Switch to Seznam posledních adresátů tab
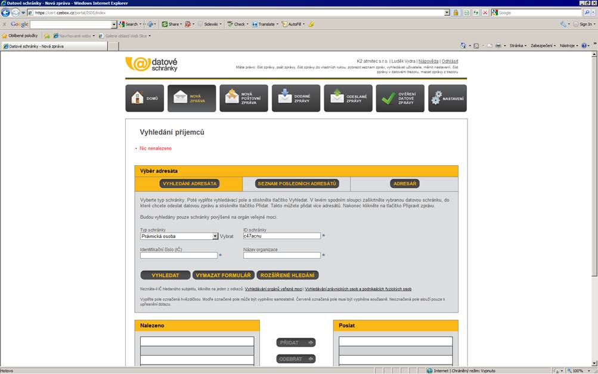This screenshot has height=374, width=598. [296, 184]
